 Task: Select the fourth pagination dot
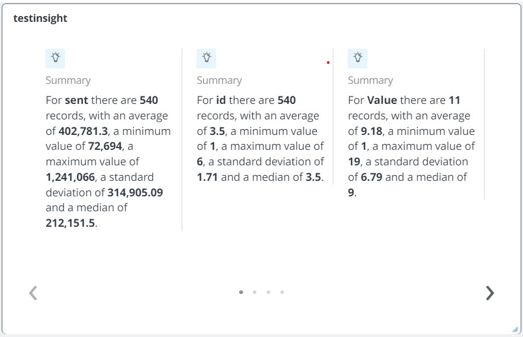click(282, 292)
